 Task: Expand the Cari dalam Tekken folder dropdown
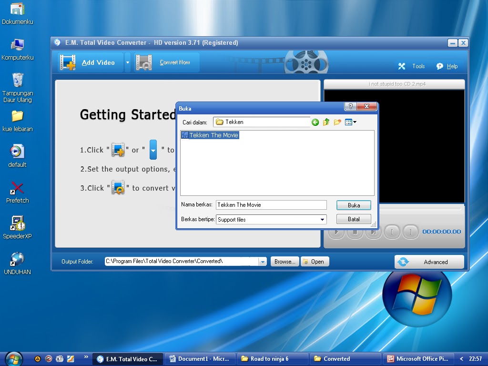(262, 122)
